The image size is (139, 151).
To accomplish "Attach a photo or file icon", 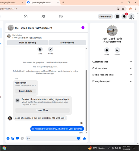I will [13, 138].
